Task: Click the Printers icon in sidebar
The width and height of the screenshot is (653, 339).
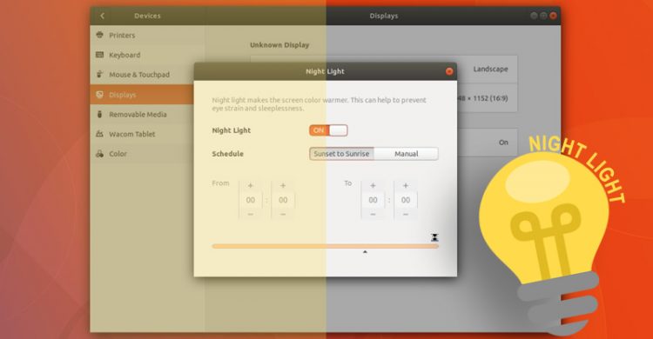Action: pyautogui.click(x=99, y=35)
